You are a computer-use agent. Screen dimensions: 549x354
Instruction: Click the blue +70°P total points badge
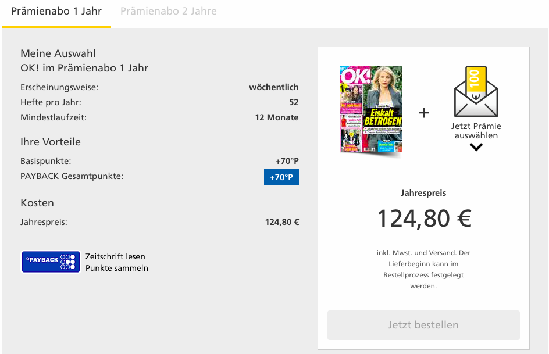[x=281, y=177]
